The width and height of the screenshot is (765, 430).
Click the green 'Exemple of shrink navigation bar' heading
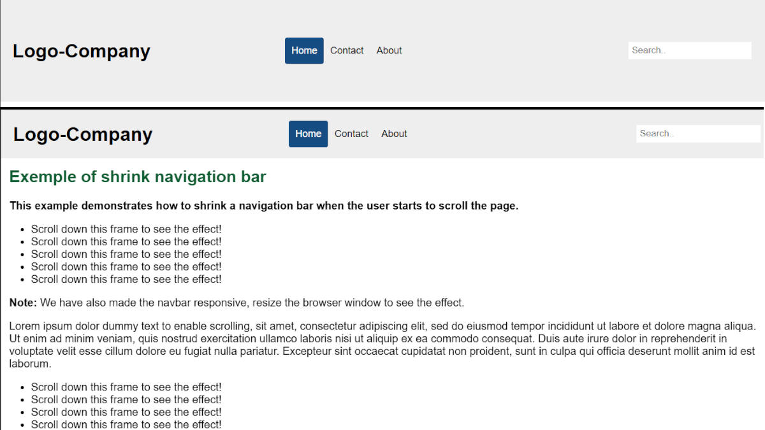tap(138, 177)
